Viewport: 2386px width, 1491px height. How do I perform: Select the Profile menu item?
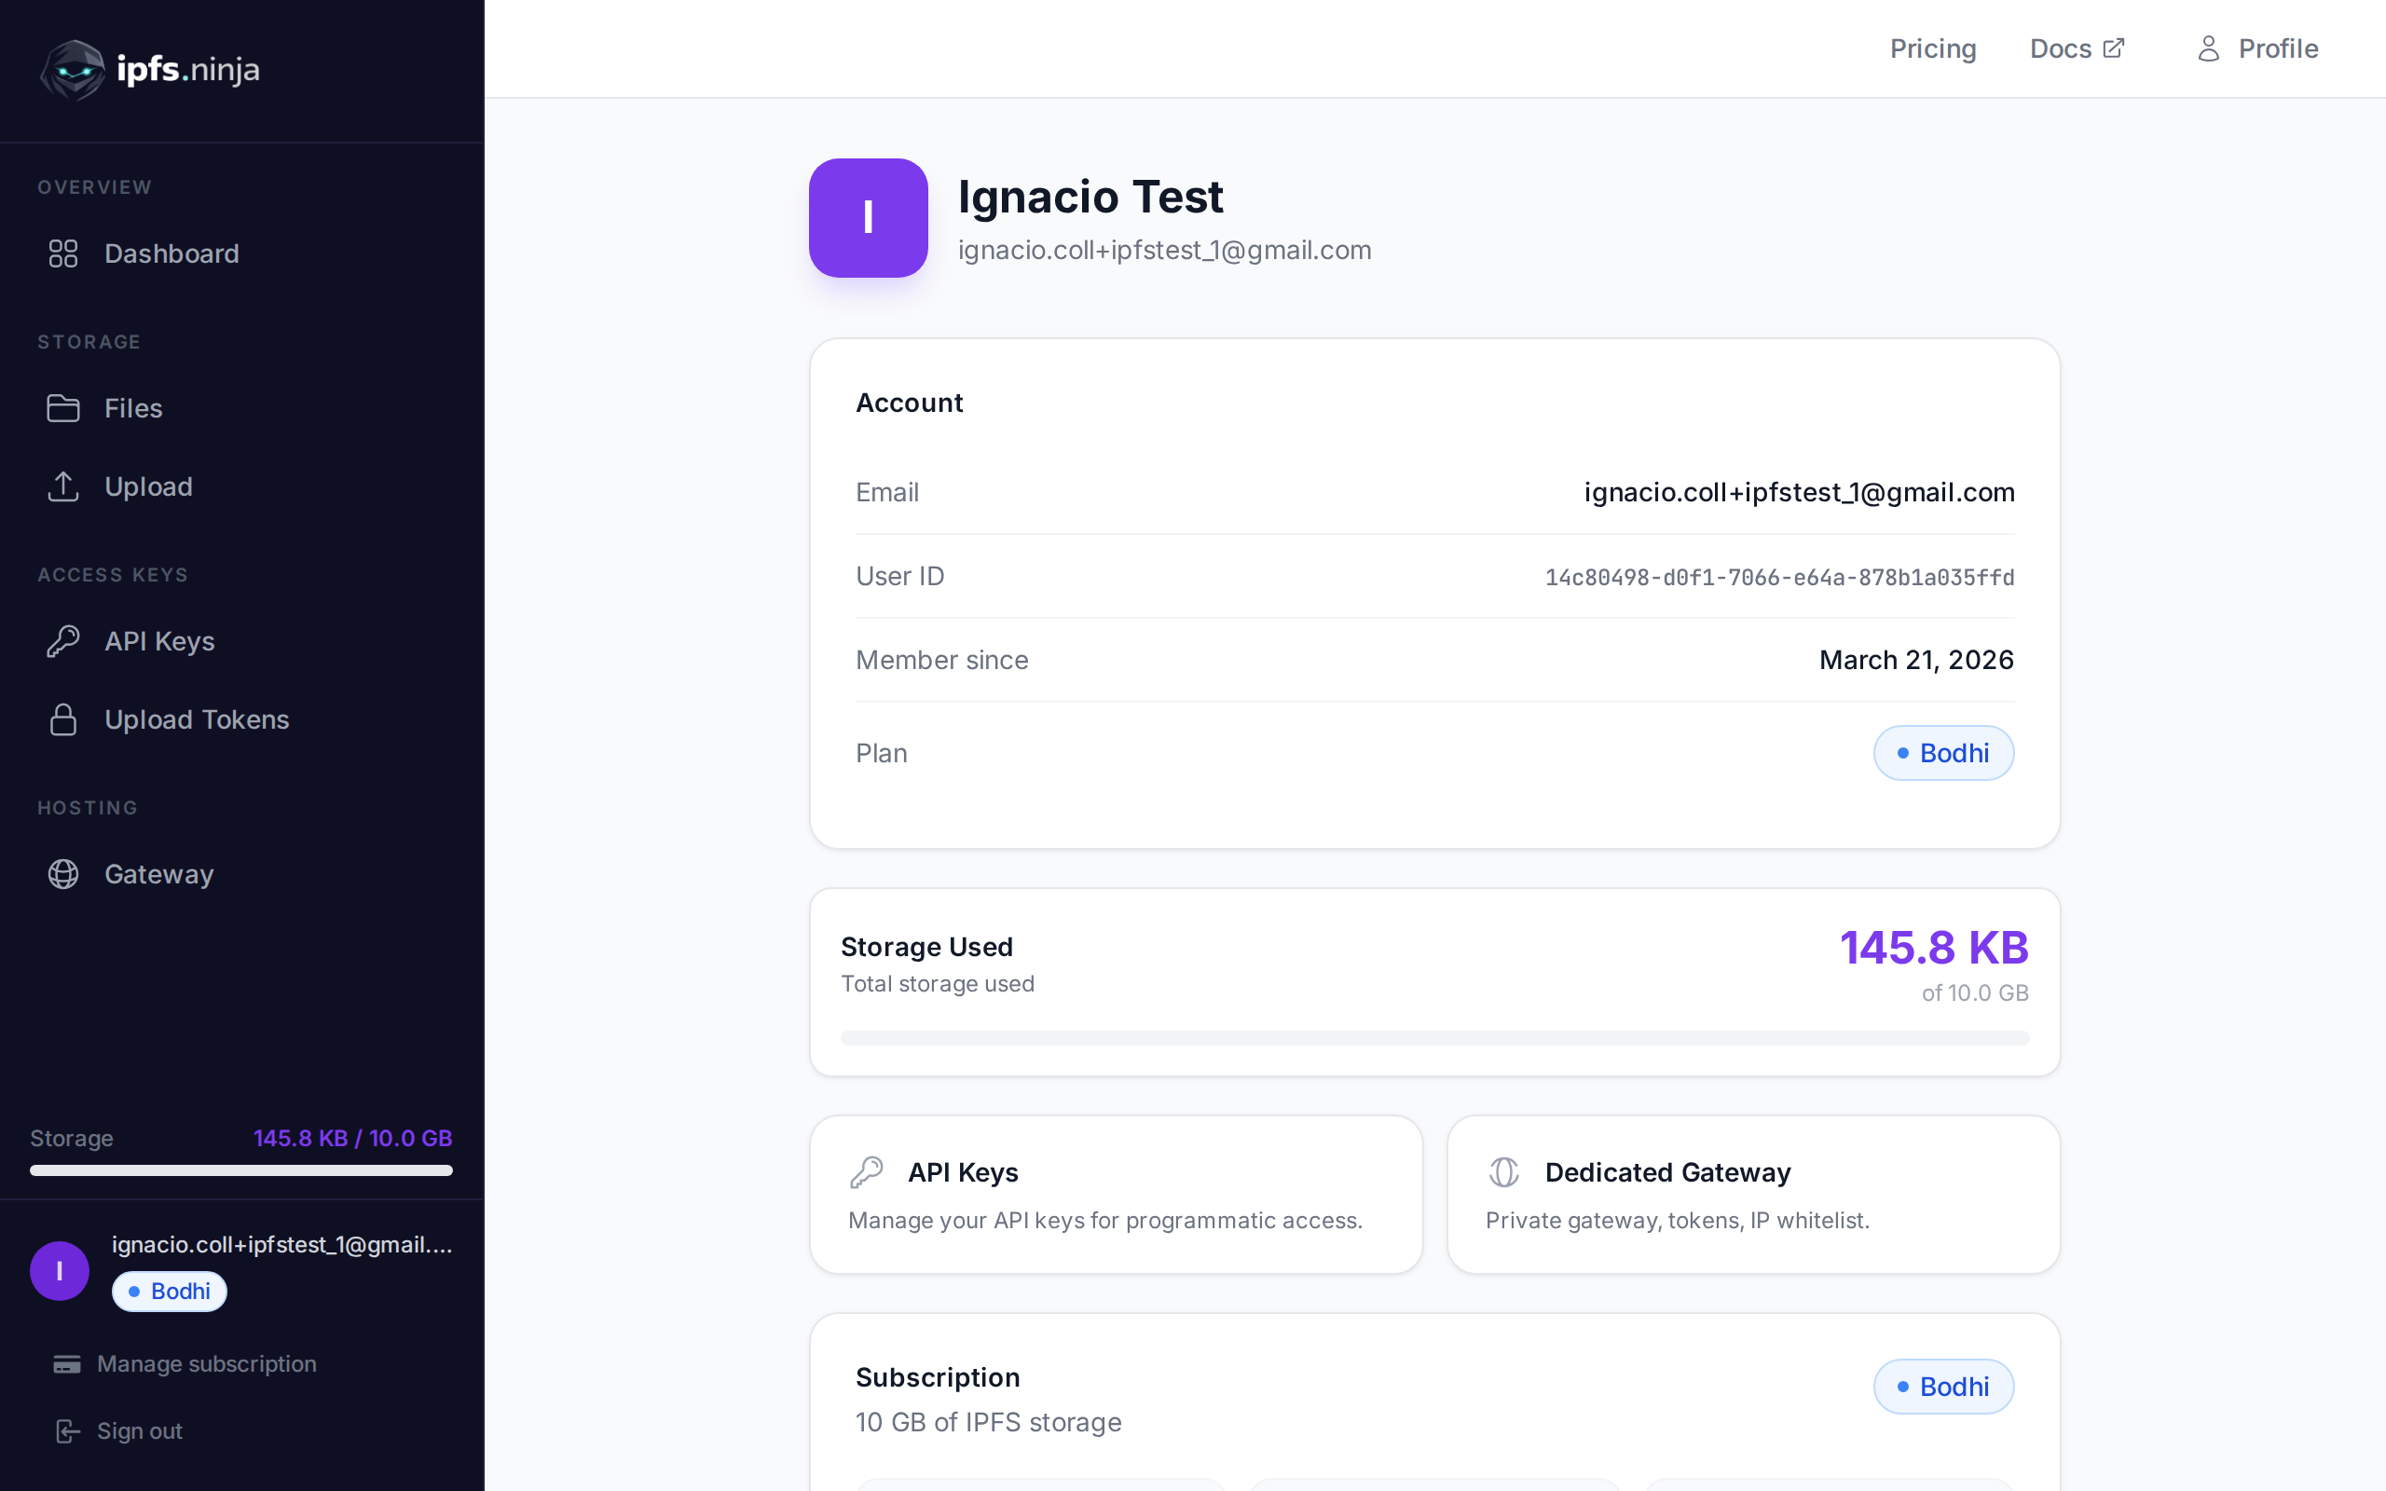2278,48
